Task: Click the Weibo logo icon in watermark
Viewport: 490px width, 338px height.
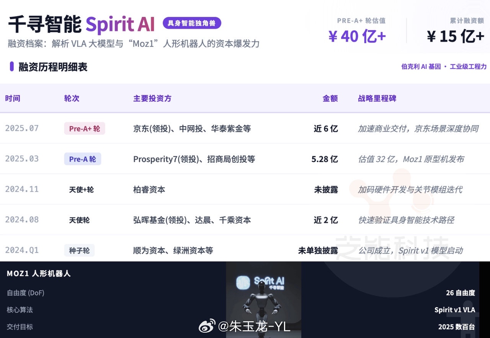Action: (207, 326)
